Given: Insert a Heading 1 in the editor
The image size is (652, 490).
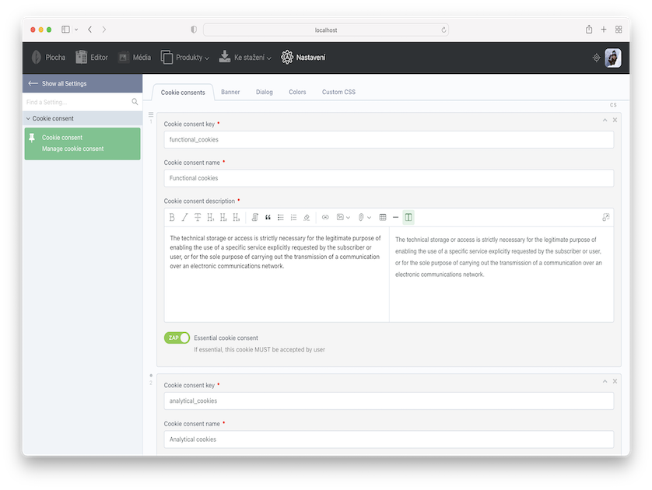Looking at the screenshot, I should (x=211, y=217).
